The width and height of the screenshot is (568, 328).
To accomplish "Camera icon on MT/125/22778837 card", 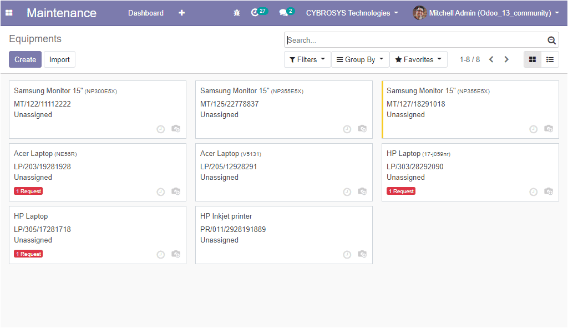I will click(362, 129).
